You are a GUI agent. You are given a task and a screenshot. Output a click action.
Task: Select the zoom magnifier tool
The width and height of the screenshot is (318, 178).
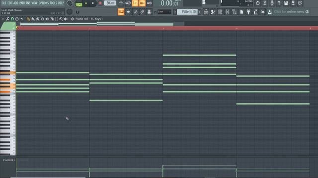coord(61,19)
